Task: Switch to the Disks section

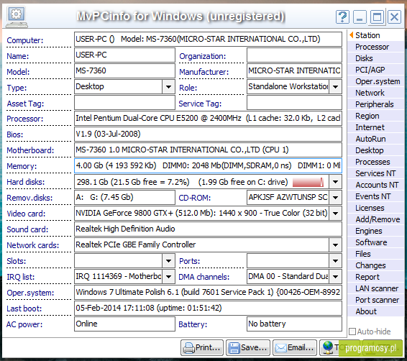Action: click(x=375, y=58)
